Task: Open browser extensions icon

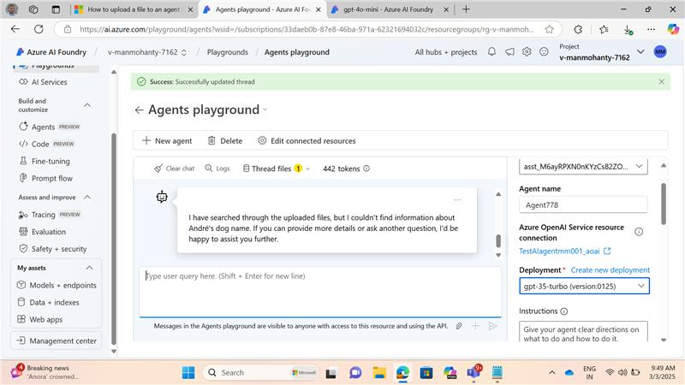Action: click(x=578, y=29)
